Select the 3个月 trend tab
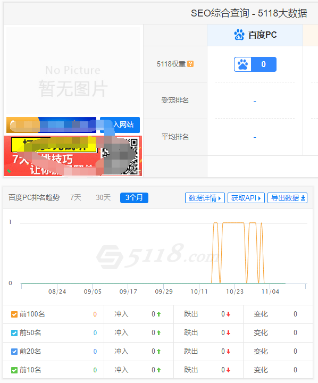318x383 pixels. (x=134, y=197)
